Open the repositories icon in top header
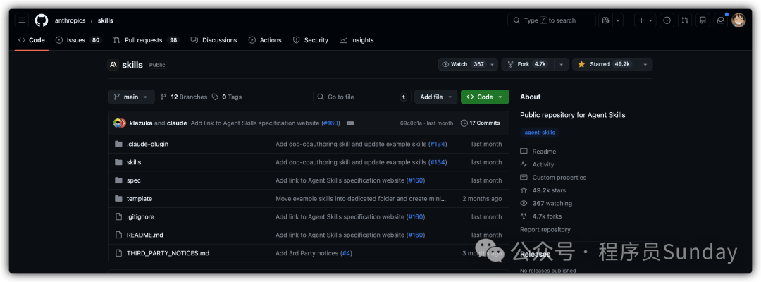 [703, 20]
